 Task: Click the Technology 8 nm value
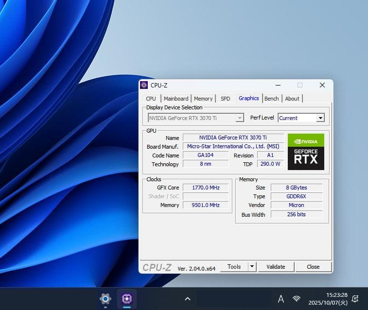click(x=205, y=164)
